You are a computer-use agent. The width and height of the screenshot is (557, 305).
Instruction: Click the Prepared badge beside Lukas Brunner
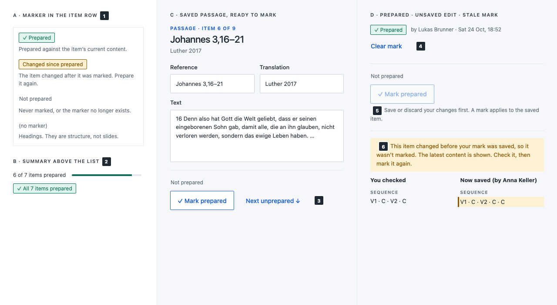coord(388,30)
